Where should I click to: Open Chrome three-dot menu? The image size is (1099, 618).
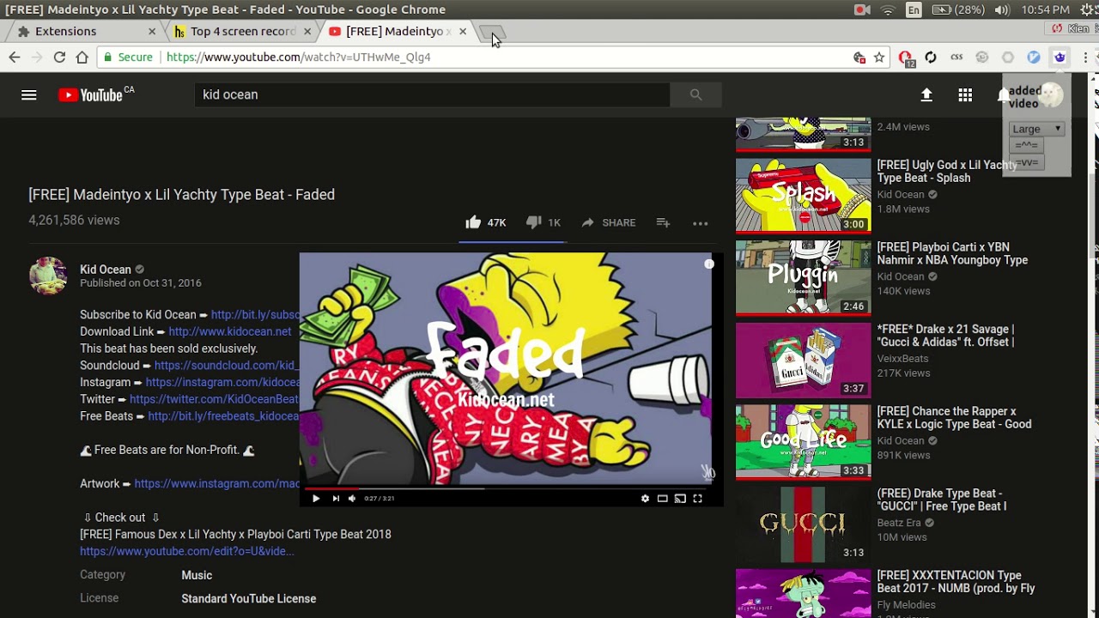tap(1086, 58)
